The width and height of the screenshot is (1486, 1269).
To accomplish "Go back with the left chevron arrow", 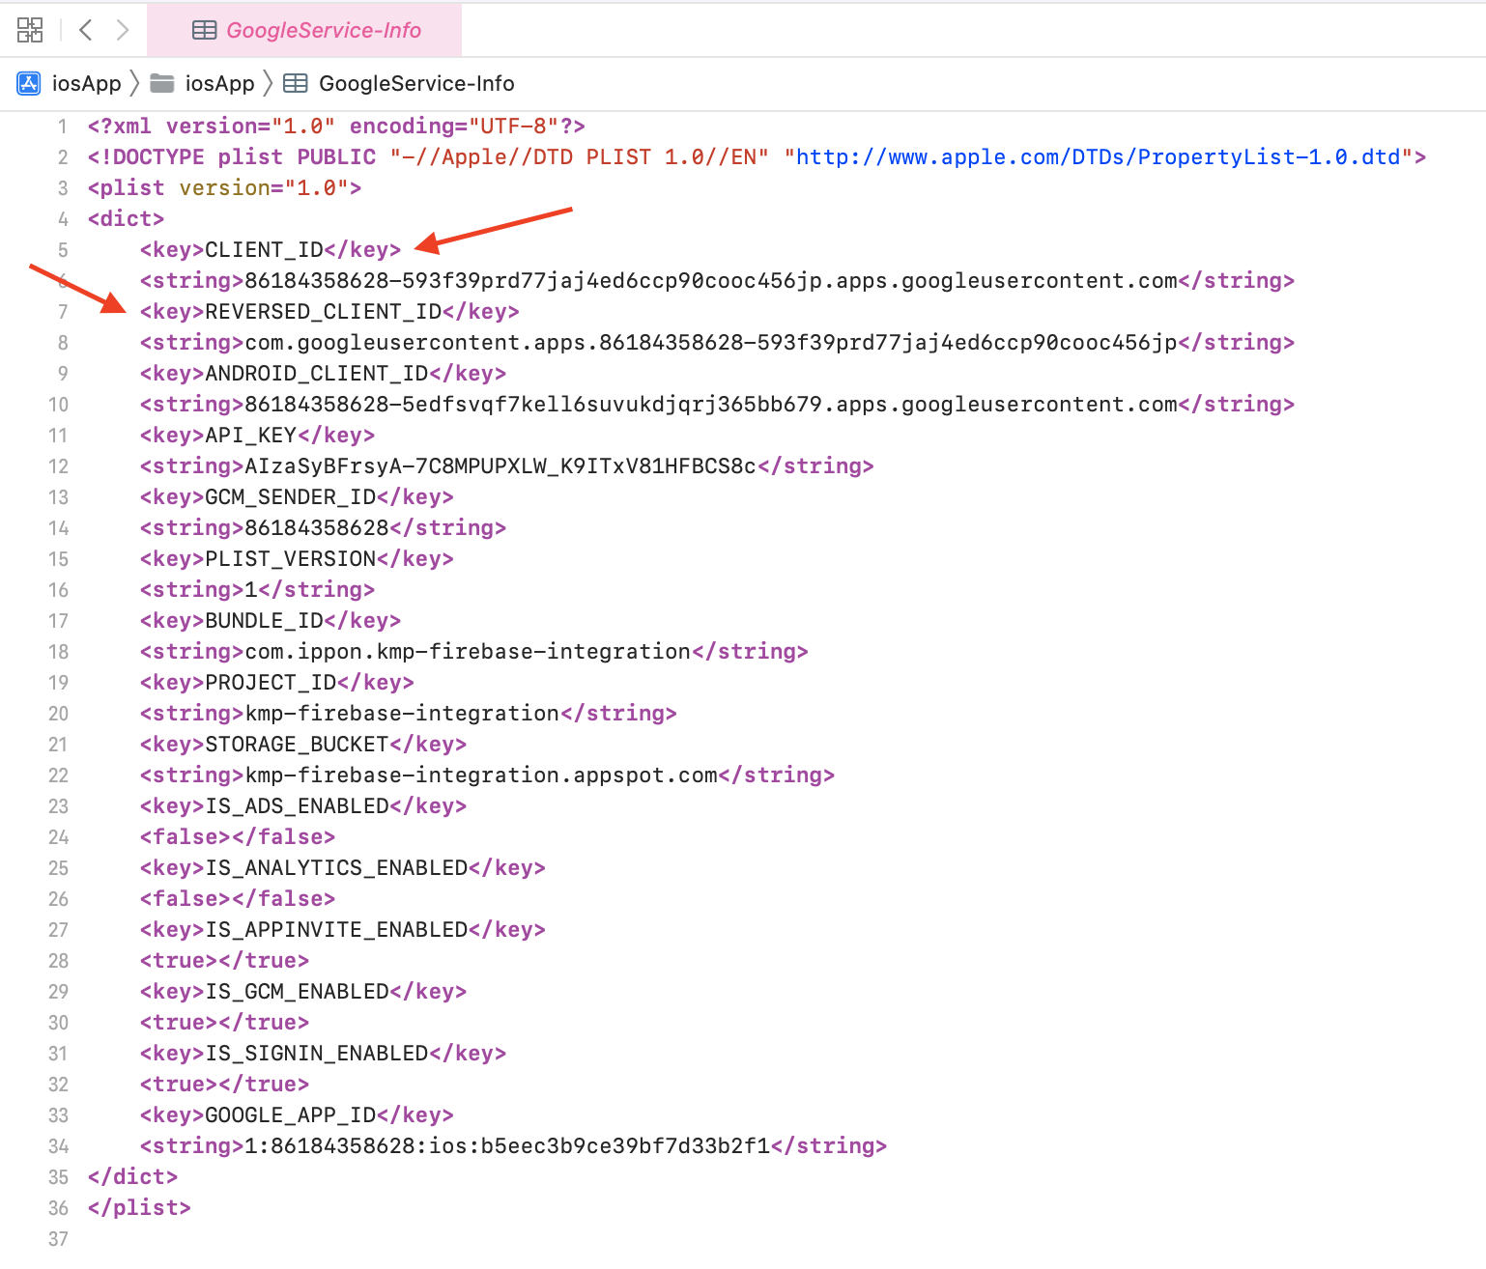I will point(86,30).
